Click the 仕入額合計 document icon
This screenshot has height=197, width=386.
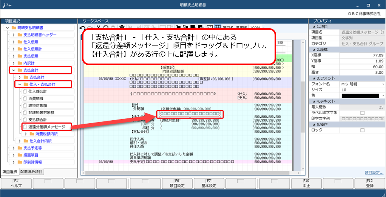click(25, 92)
